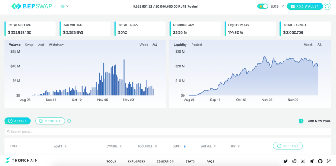Image resolution: width=336 pixels, height=166 pixels.
Task: Toggle the light/dark theme switch
Action: [262, 6]
